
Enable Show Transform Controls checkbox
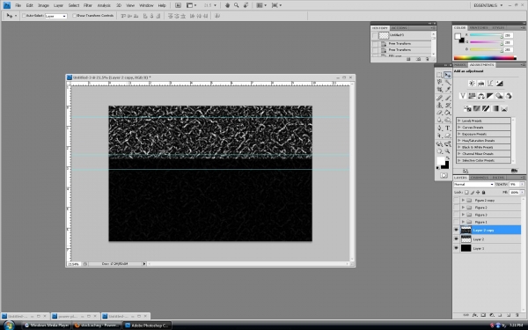(x=74, y=16)
